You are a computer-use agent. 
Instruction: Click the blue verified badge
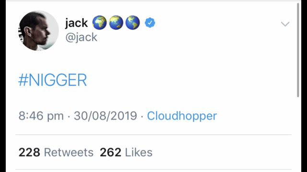click(150, 22)
